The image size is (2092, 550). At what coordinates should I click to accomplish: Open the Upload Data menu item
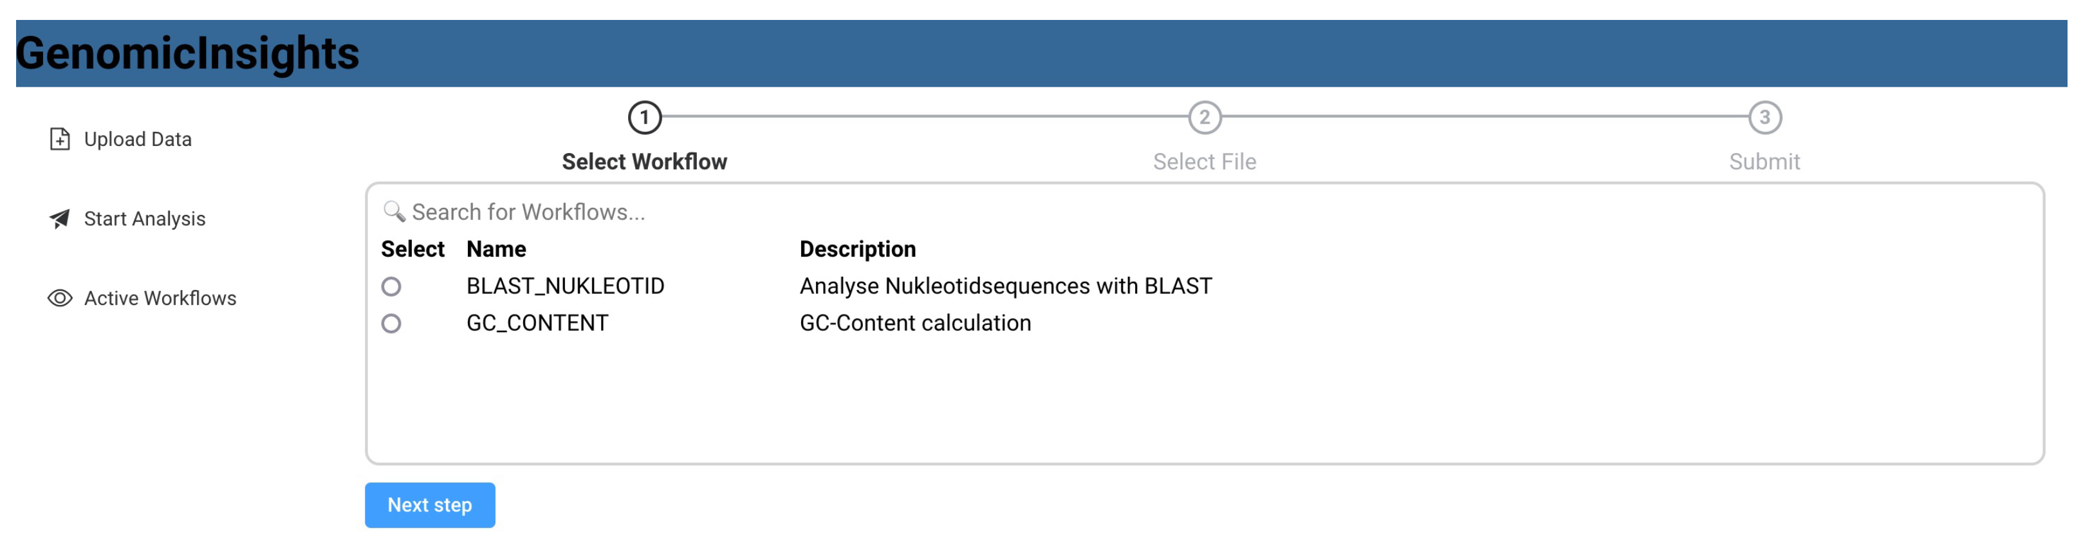(137, 139)
